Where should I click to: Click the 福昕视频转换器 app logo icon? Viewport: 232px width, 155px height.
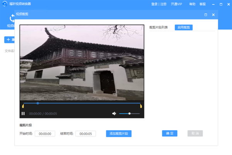[x=4, y=4]
